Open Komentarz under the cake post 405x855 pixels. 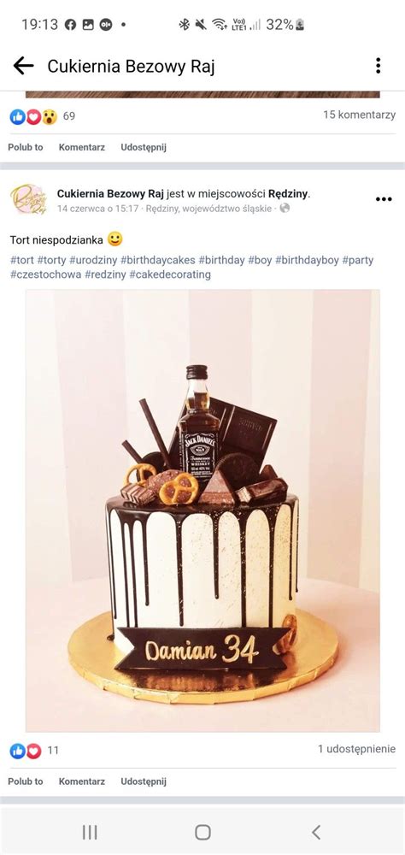click(x=82, y=781)
